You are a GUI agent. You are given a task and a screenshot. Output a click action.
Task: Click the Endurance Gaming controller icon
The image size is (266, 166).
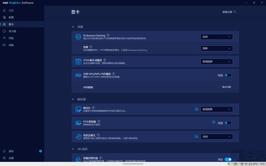pos(78,37)
